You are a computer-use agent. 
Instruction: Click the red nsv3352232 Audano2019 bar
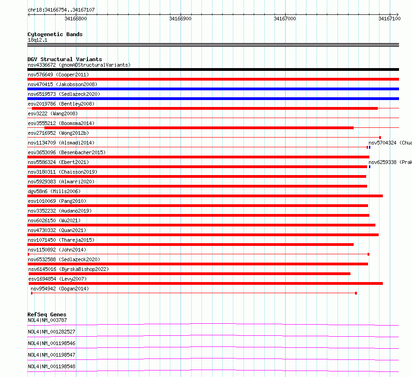(x=199, y=215)
